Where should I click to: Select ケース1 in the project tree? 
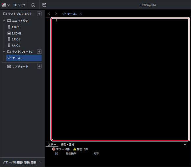coord(24,58)
